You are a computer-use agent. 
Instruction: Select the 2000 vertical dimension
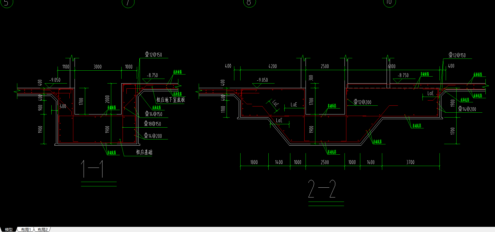pyautogui.click(x=107, y=99)
